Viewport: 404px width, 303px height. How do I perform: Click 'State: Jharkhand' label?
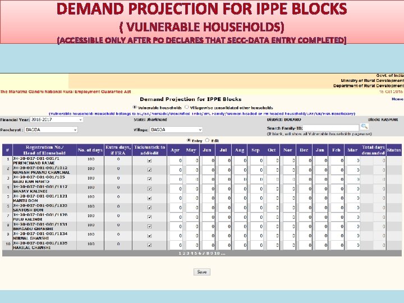click(150, 120)
